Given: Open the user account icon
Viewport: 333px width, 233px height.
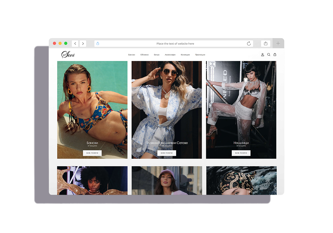Looking at the screenshot, I should coord(263,55).
